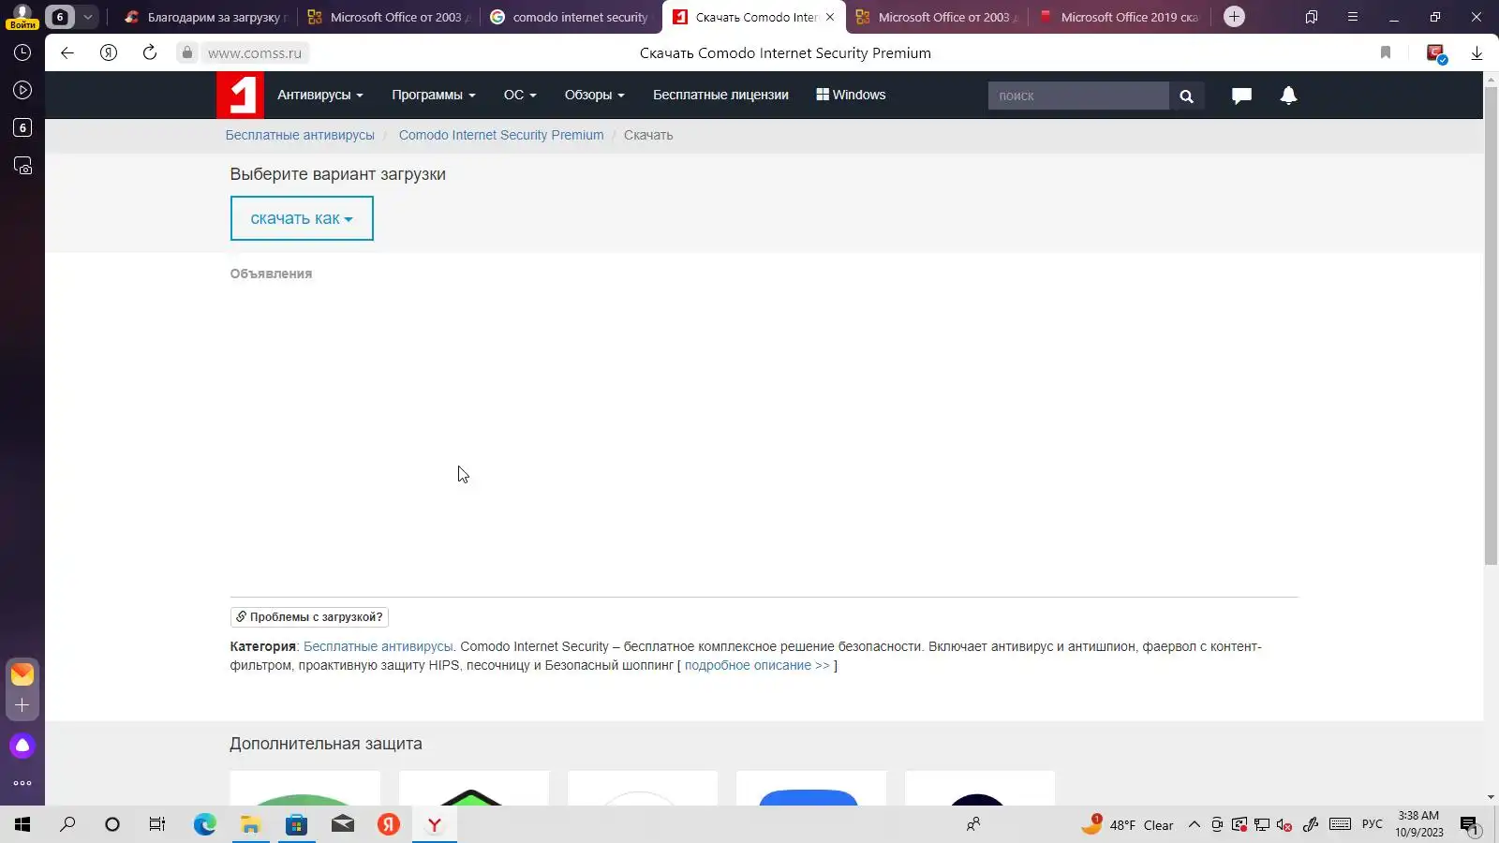Screen dimensions: 1499x843
Task: Go back with the back arrow
Action: click(x=67, y=52)
